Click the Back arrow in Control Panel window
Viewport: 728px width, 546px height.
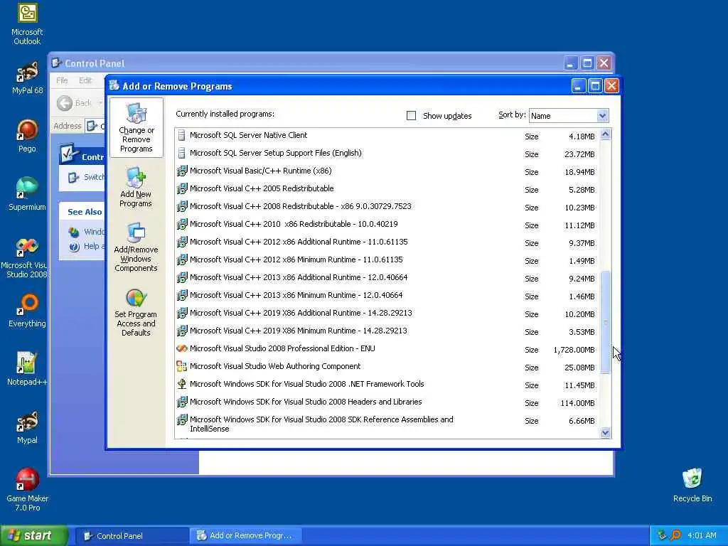[65, 103]
